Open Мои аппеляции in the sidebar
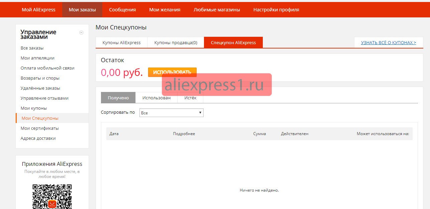The image size is (430, 209). [x=37, y=58]
